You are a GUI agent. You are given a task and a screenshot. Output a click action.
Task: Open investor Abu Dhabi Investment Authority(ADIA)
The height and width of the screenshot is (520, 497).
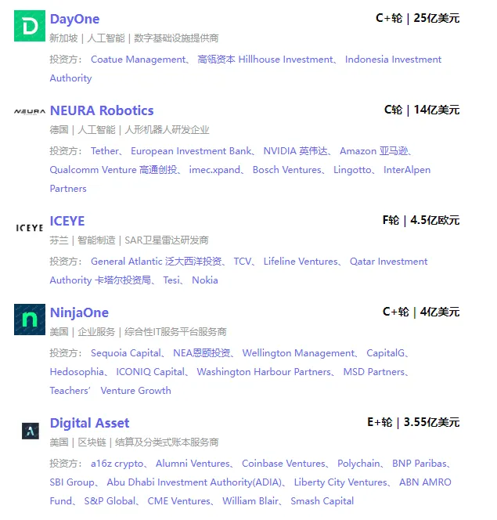(x=194, y=482)
